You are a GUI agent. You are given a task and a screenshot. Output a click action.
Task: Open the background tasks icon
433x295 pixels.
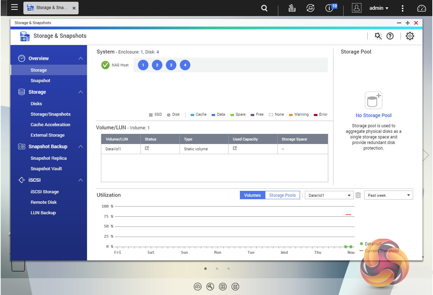292,8
